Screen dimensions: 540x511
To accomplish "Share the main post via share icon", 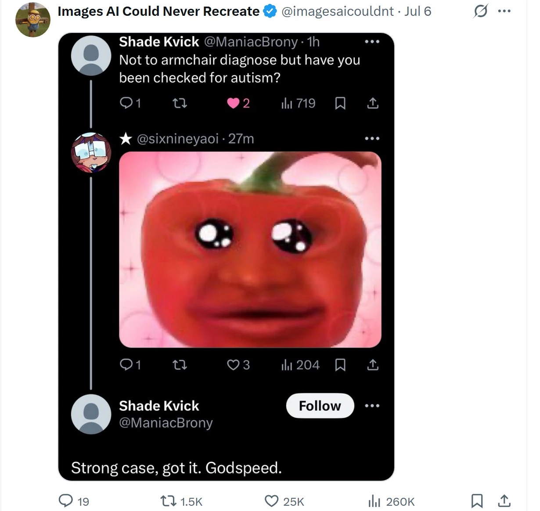I will point(504,501).
